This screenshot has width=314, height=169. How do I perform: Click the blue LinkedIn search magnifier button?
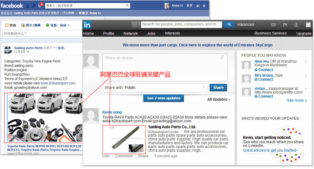pos(229,24)
